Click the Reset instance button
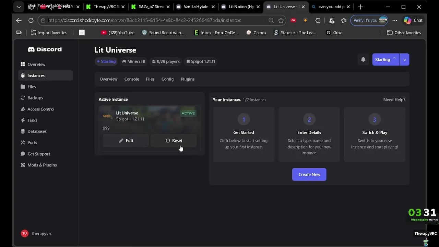Screen dimensions: 439x247 [174, 141]
